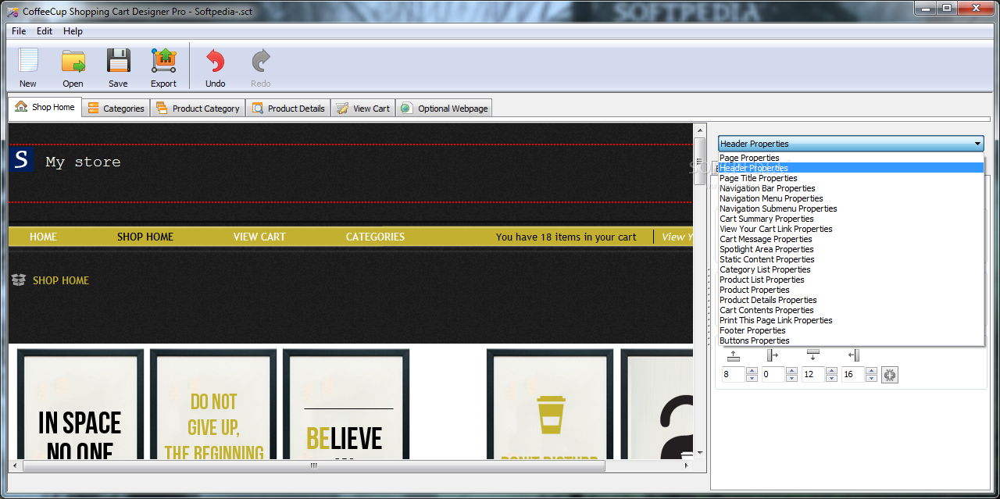The width and height of the screenshot is (1000, 499).
Task: Switch to the Optional Webpage tab
Action: (444, 109)
